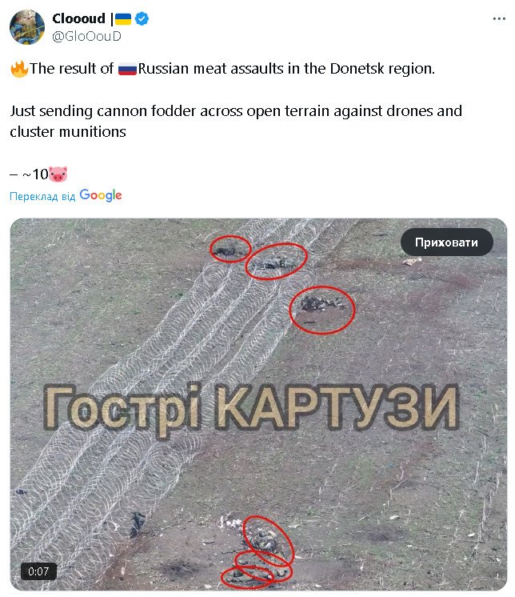Hide the media with the Приховати button
The width and height of the screenshot is (515, 597).
(446, 242)
